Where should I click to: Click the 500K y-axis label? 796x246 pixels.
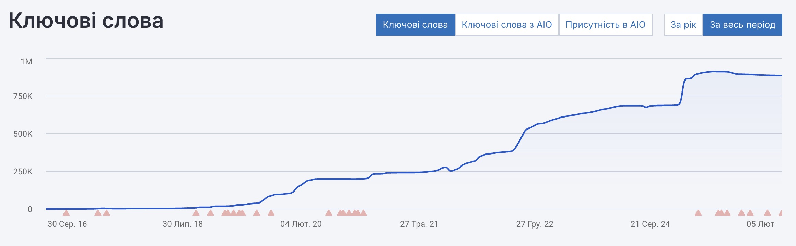pyautogui.click(x=23, y=134)
